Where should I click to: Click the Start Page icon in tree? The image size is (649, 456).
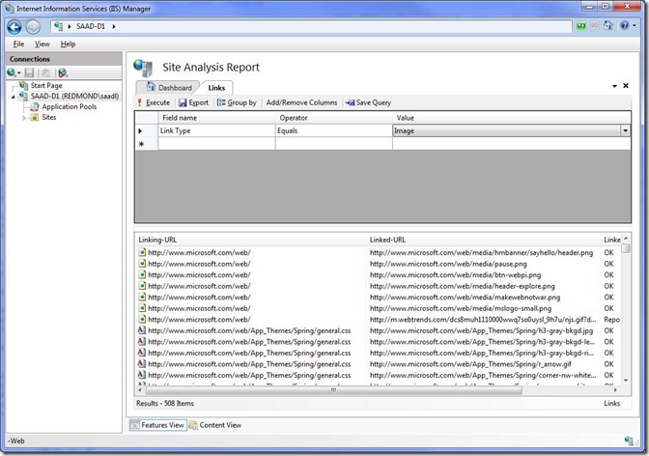tap(23, 85)
